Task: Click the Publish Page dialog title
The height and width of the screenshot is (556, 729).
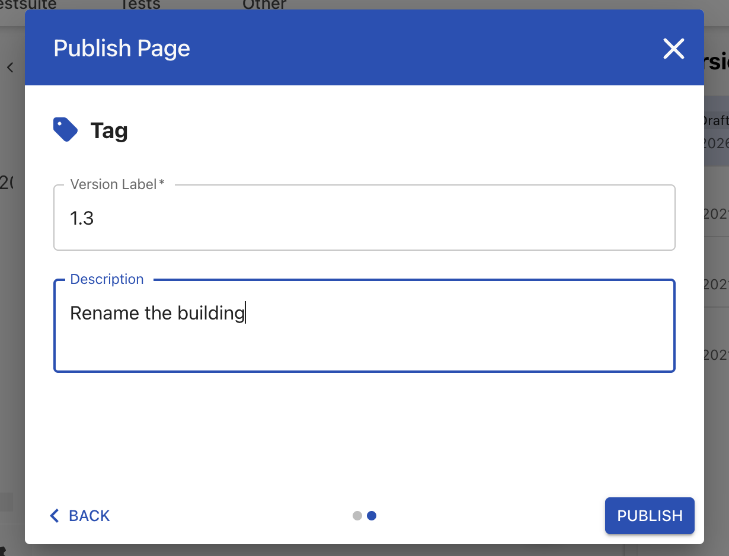Action: 121,49
